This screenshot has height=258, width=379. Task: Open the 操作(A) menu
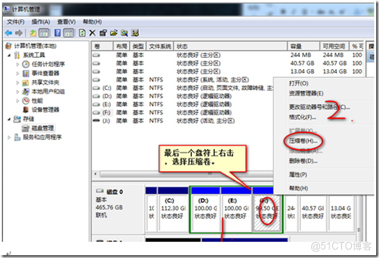tap(40, 22)
